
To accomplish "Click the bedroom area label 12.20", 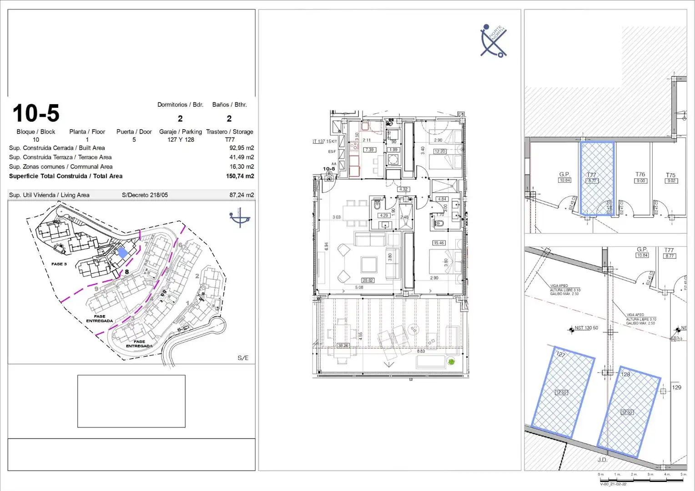I will pos(440,151).
